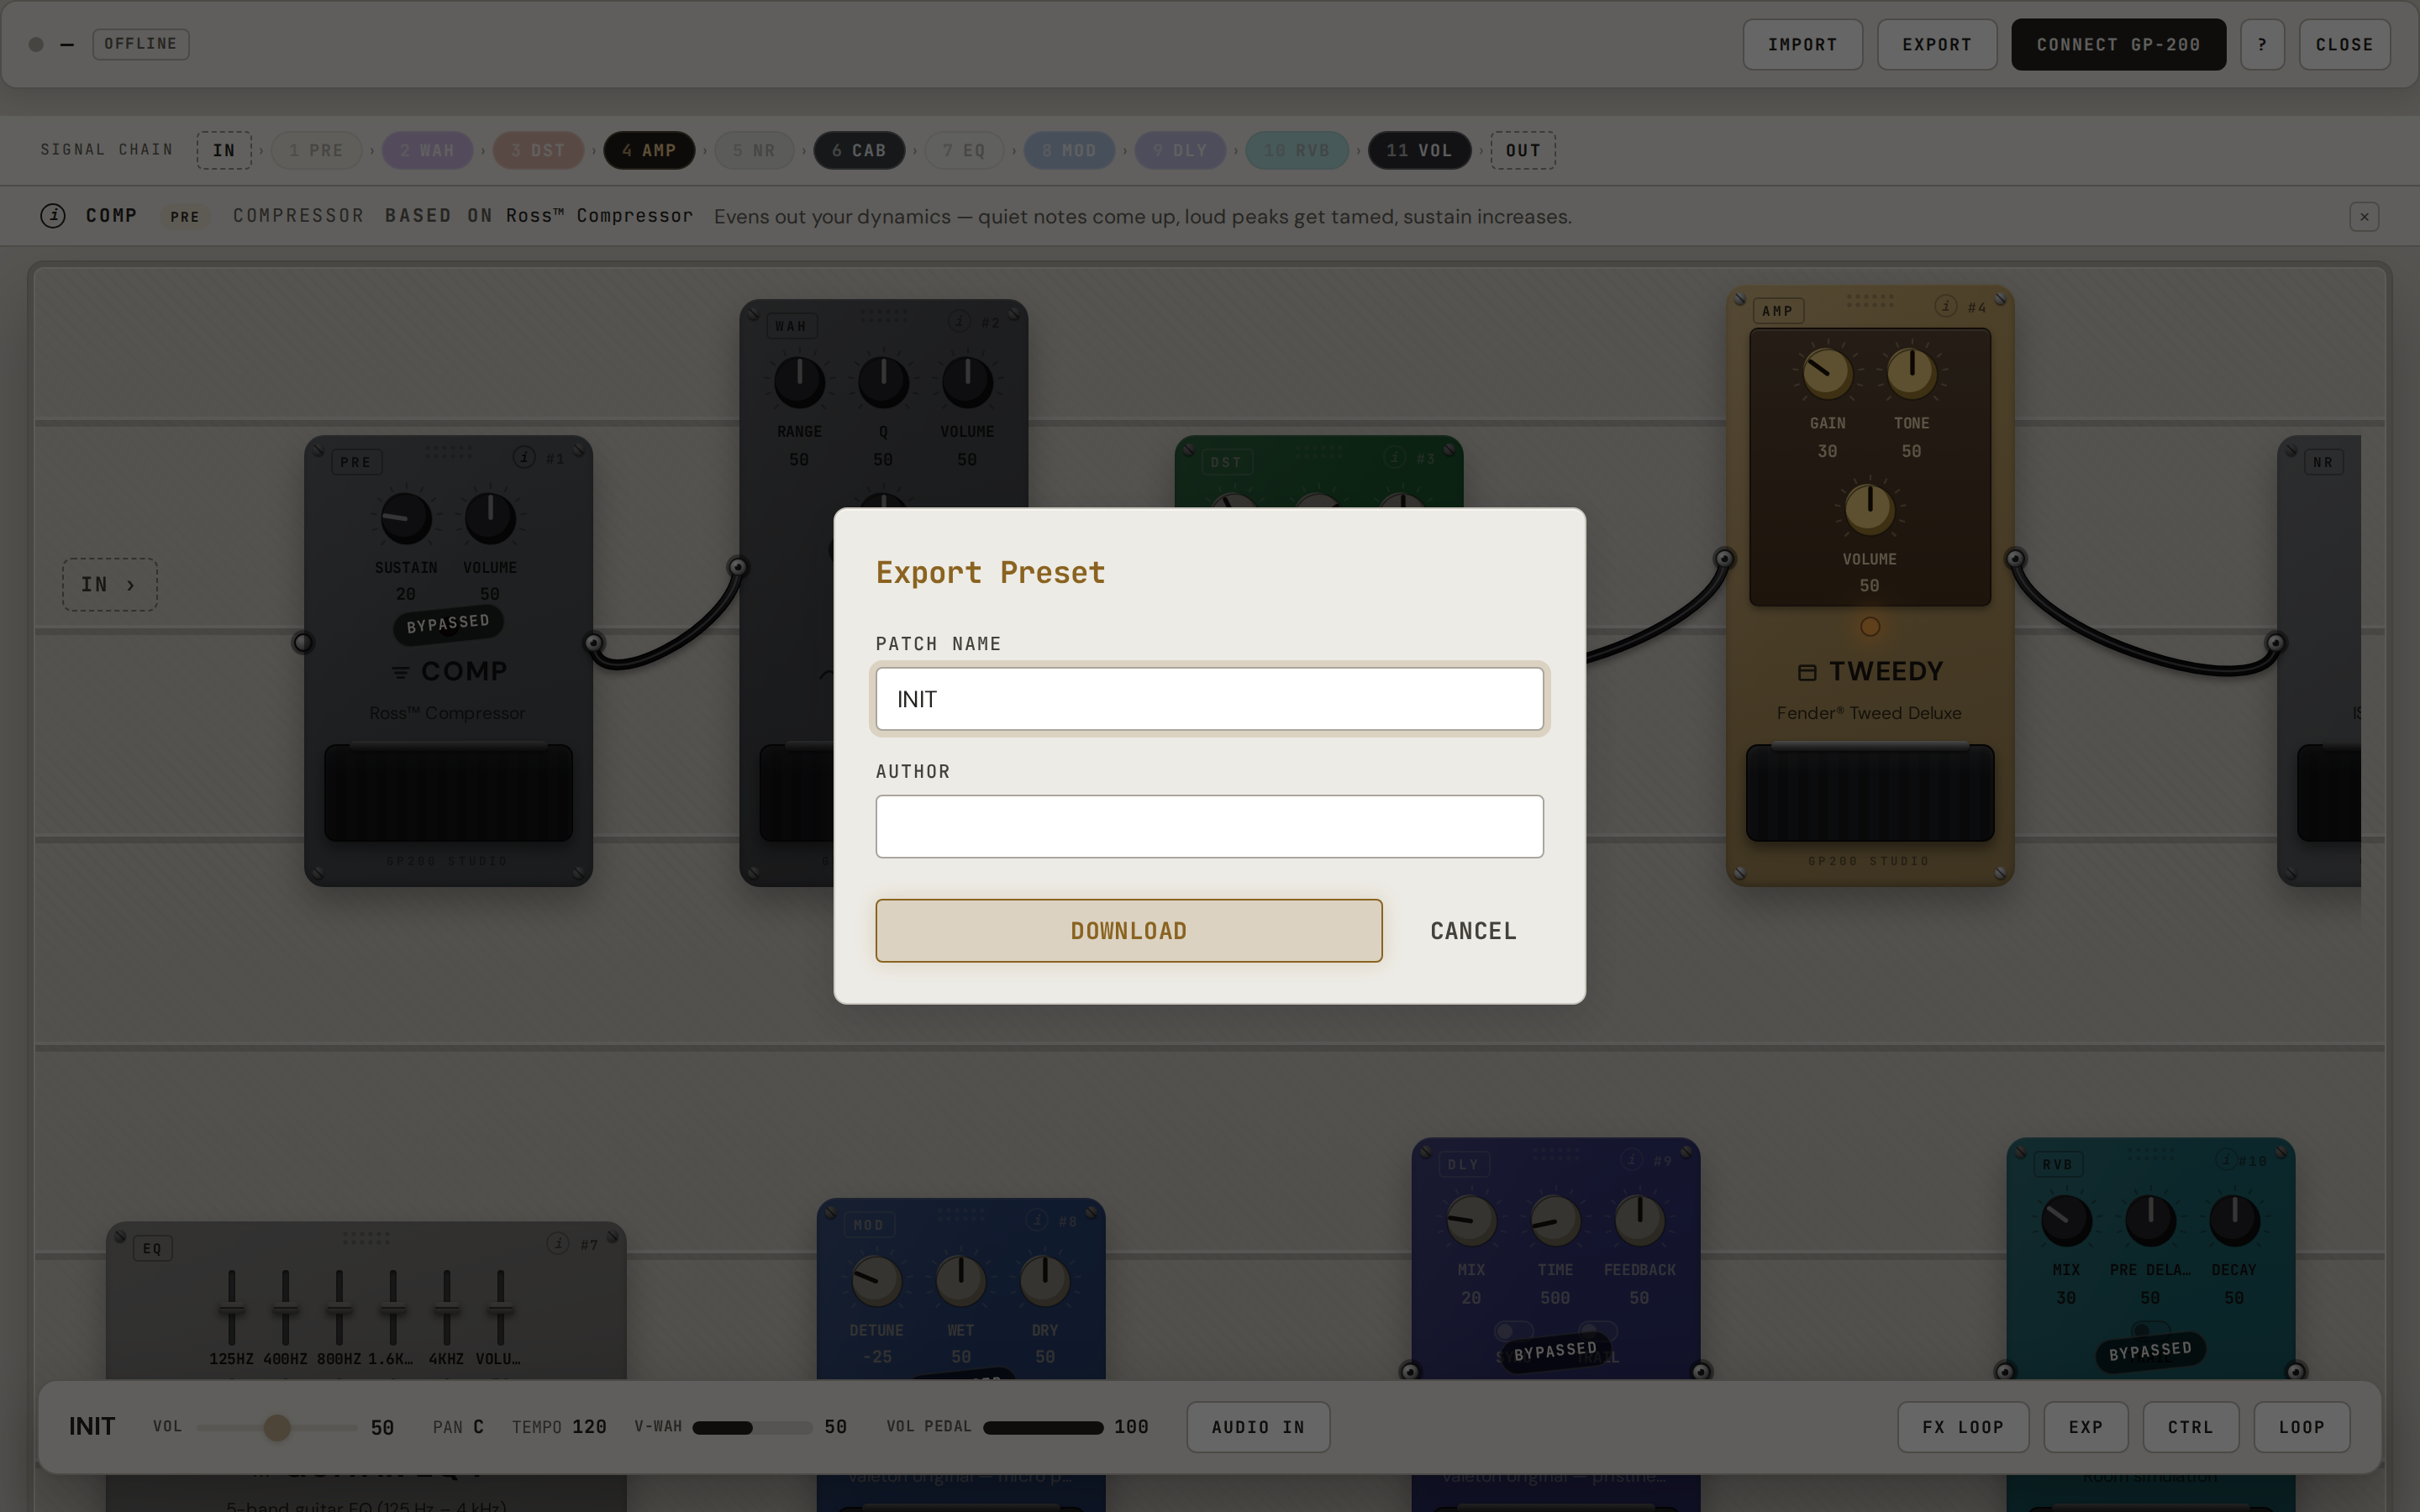Open the TWEEDY model selector icon
The height and width of the screenshot is (1512, 2420).
coord(1807,672)
